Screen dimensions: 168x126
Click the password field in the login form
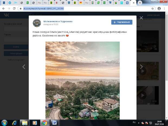click(16, 40)
